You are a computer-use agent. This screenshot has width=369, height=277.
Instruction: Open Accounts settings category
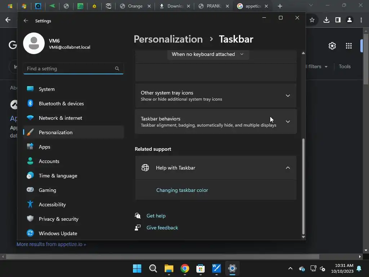(x=74, y=161)
